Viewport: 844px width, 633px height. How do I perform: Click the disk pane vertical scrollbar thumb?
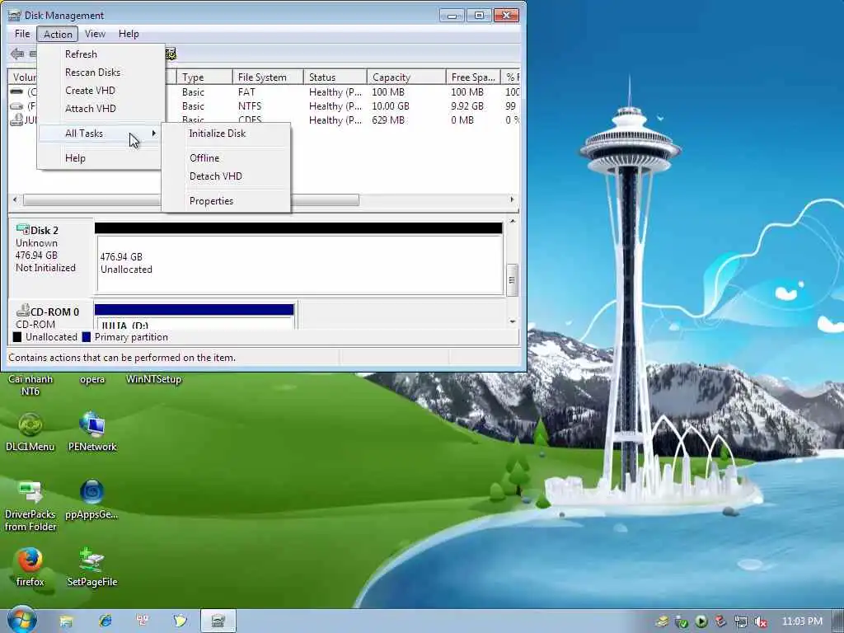point(513,280)
